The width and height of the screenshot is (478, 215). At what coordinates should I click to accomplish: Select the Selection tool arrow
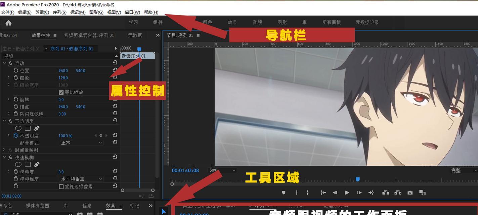pos(164,211)
